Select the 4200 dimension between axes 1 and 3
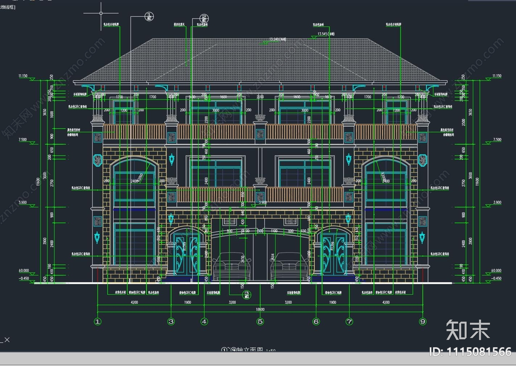The height and width of the screenshot is (366, 516). click(134, 302)
